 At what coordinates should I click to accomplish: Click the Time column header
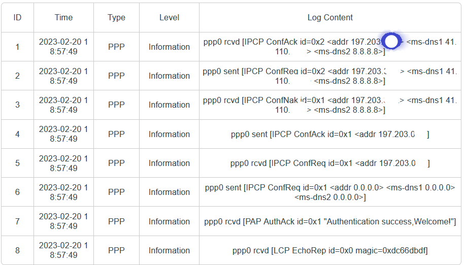click(x=63, y=18)
